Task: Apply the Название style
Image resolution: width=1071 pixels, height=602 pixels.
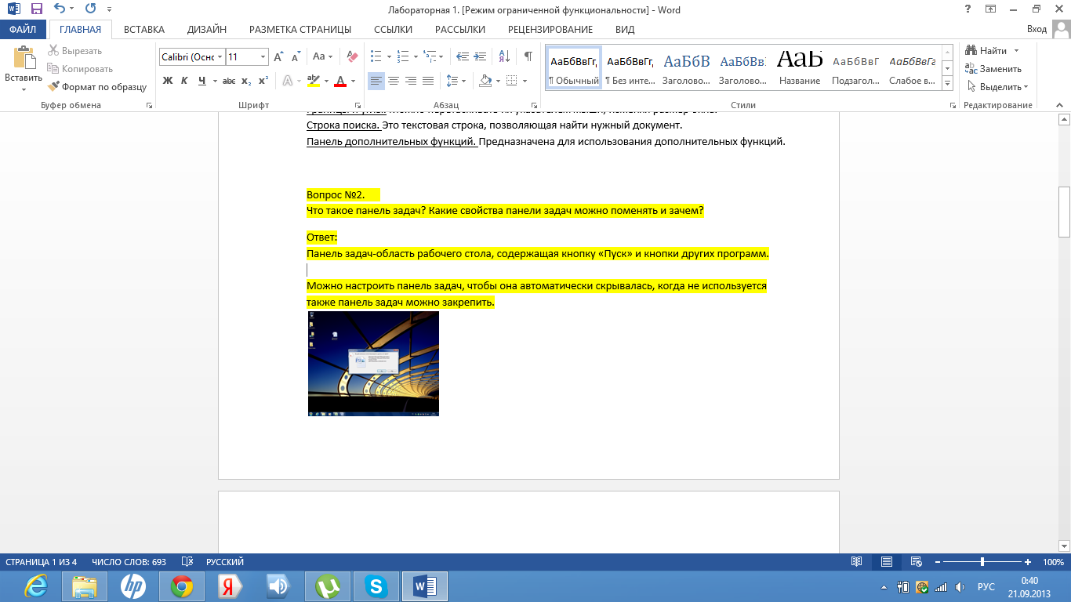Action: [800, 67]
